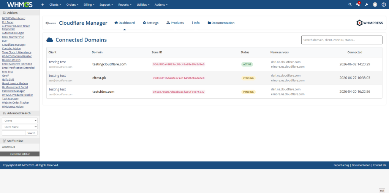Viewport: 389px width, 193px height.
Task: Open the Time Clock | Attendance link
Action: 17,52
